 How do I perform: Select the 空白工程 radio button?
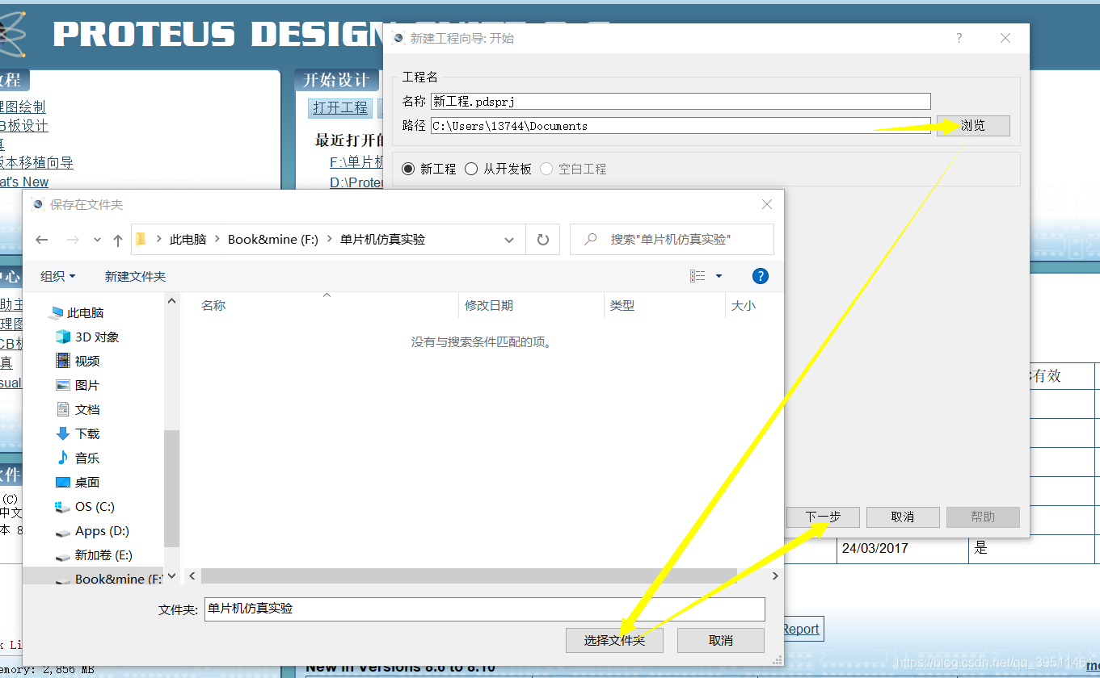573,169
